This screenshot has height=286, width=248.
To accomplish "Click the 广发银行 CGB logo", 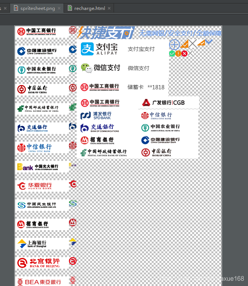I will [x=164, y=103].
